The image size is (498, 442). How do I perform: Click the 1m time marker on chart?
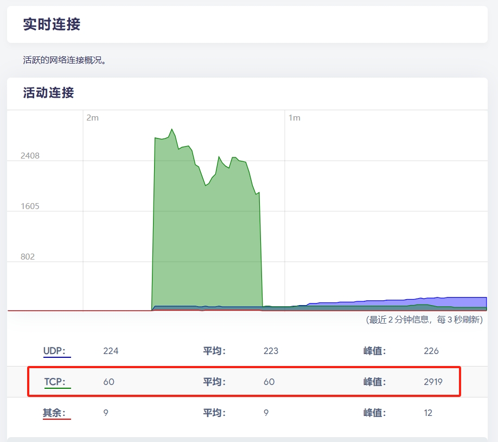pos(294,118)
